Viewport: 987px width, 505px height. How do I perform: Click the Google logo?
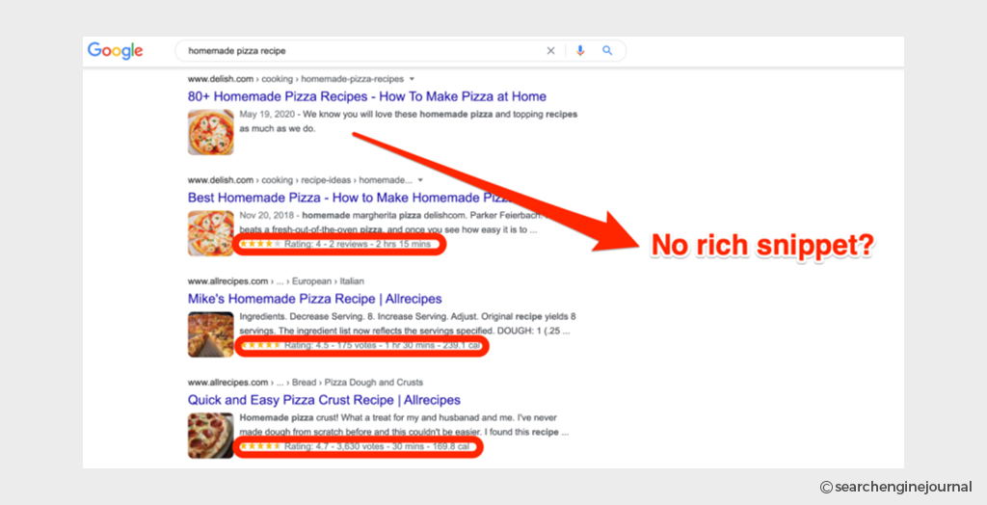pyautogui.click(x=116, y=50)
